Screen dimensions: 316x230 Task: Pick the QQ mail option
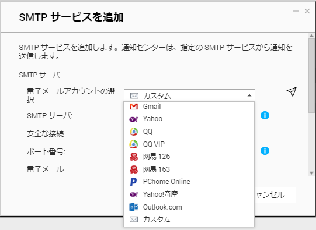pyautogui.click(x=189, y=132)
